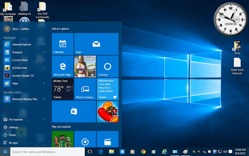
Task: Select Our Doll Community folder shortcut
Action: [42, 10]
